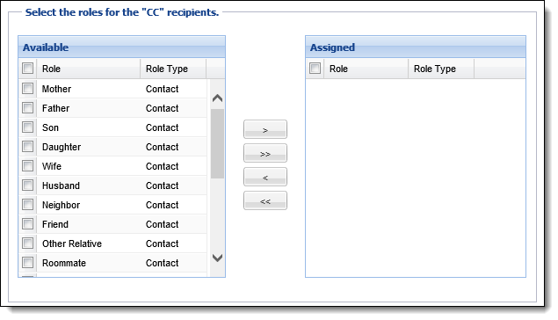Screen dimensions: 558x320
Task: Click the double left arrow remove-all button
Action: coord(265,200)
